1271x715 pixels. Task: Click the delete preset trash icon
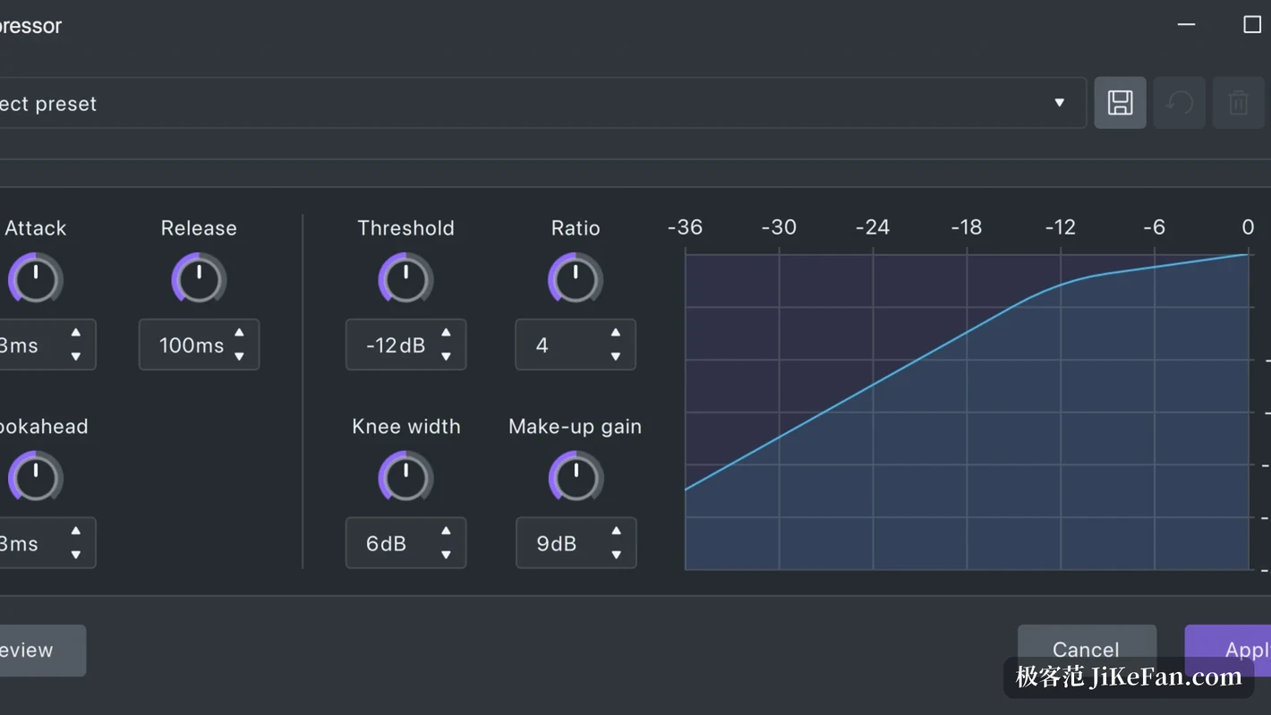click(1239, 103)
